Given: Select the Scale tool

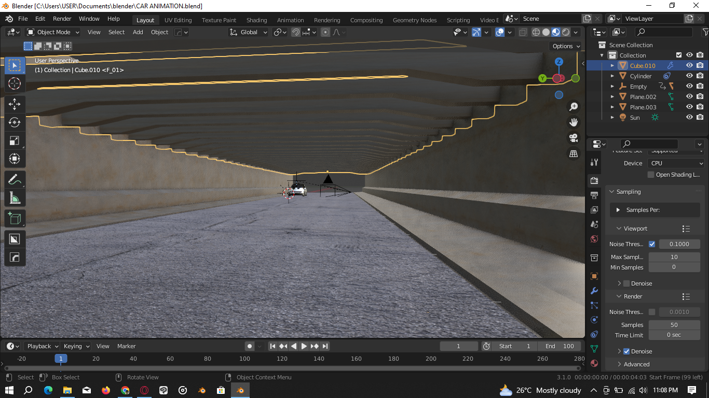Looking at the screenshot, I should coord(15,140).
